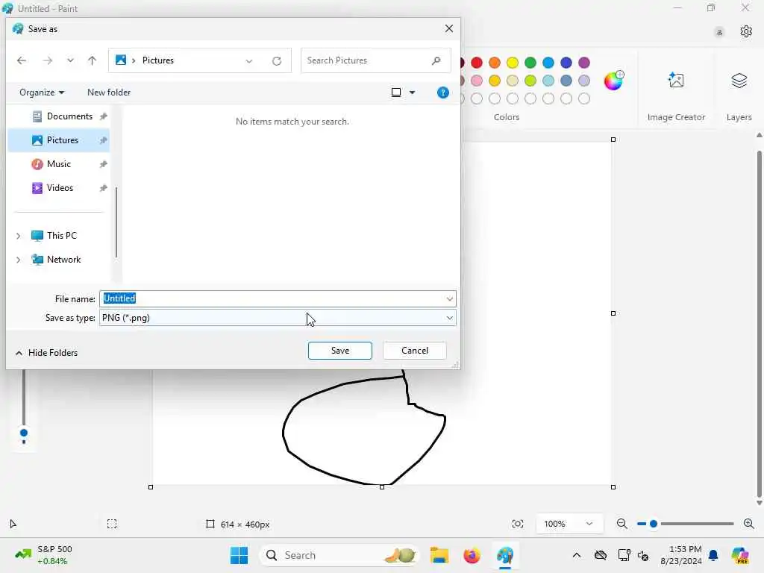764x573 pixels.
Task: Click the Save button
Action: (340, 351)
